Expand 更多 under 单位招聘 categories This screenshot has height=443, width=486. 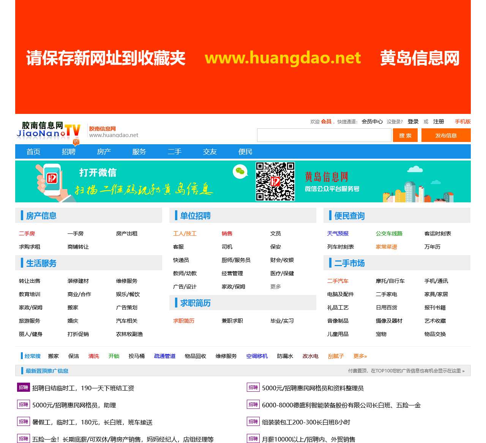point(276,287)
